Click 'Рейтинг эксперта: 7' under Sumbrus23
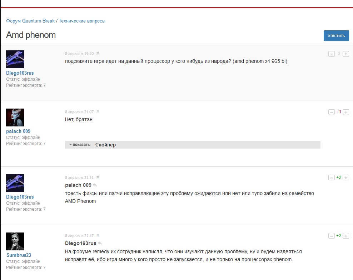 [26, 267]
